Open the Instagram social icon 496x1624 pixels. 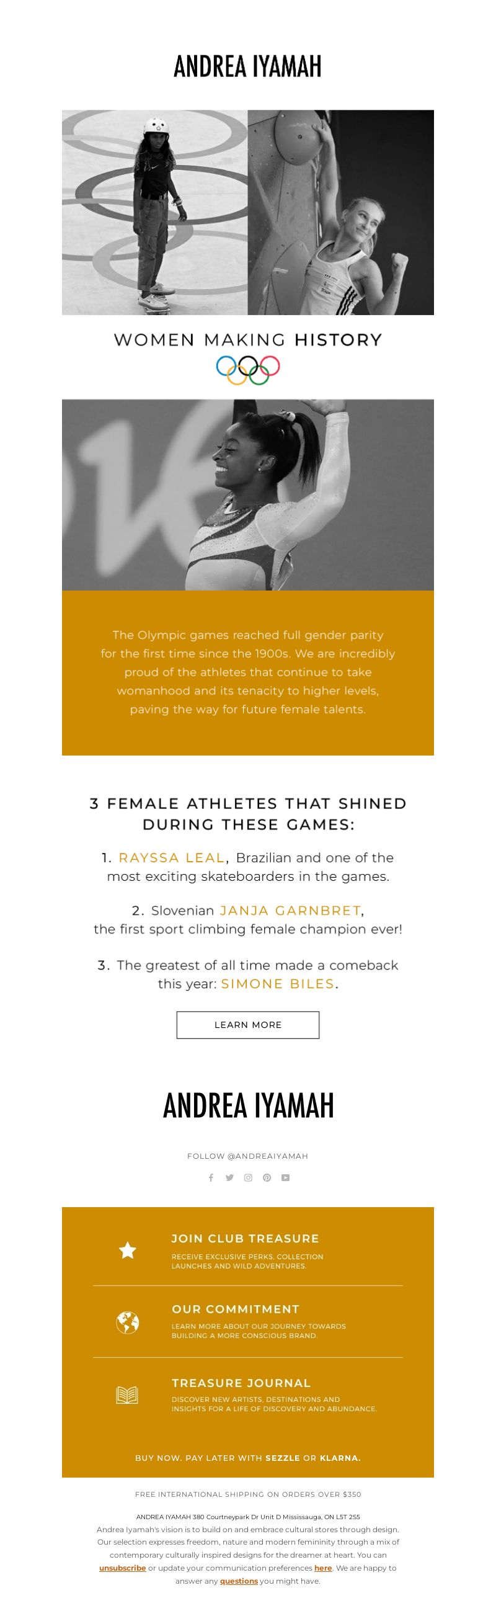pos(249,1177)
